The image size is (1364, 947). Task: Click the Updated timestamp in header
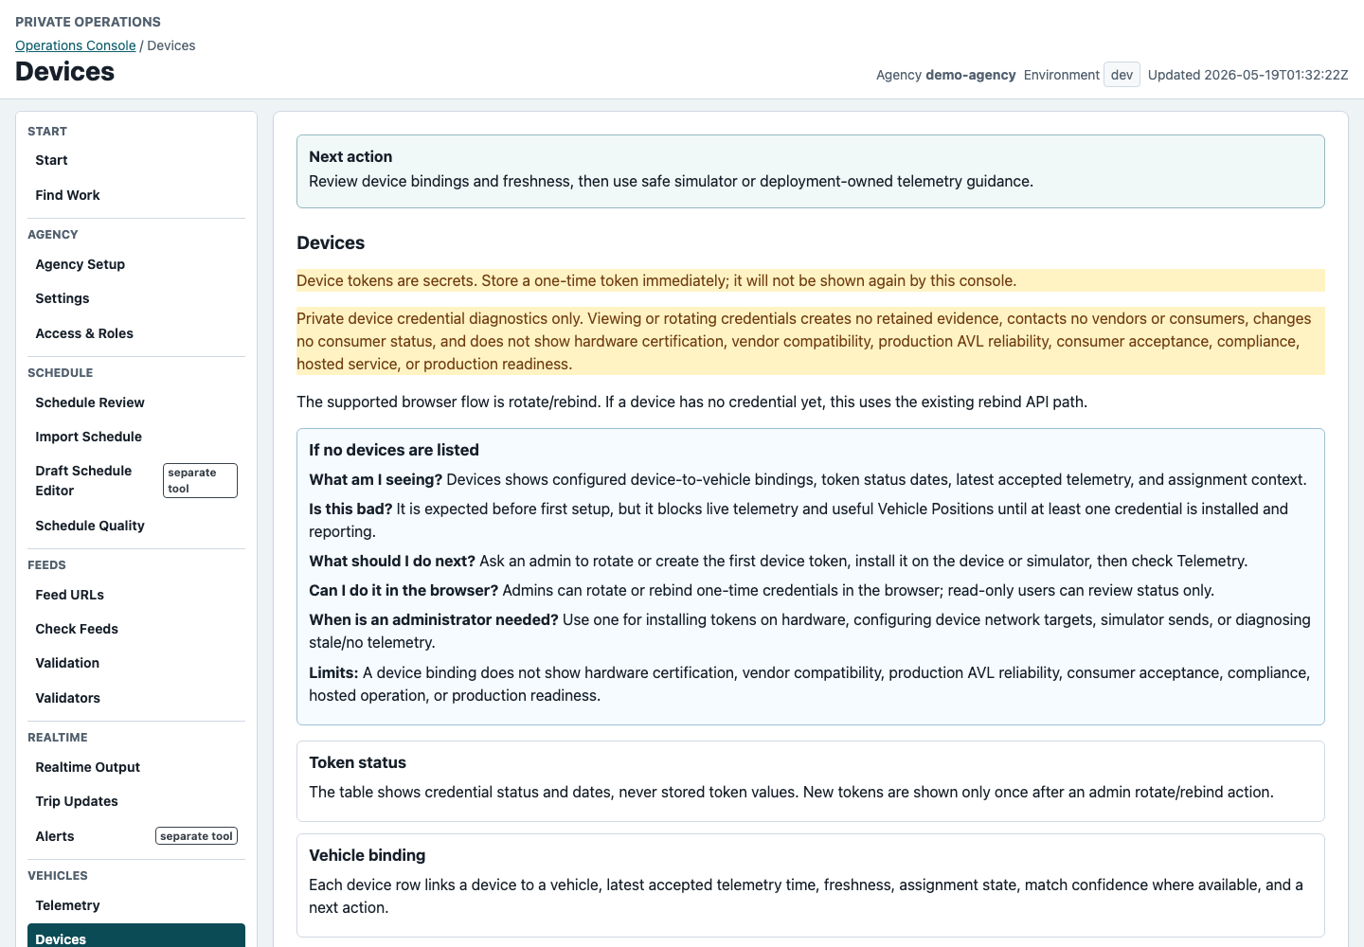coord(1247,75)
